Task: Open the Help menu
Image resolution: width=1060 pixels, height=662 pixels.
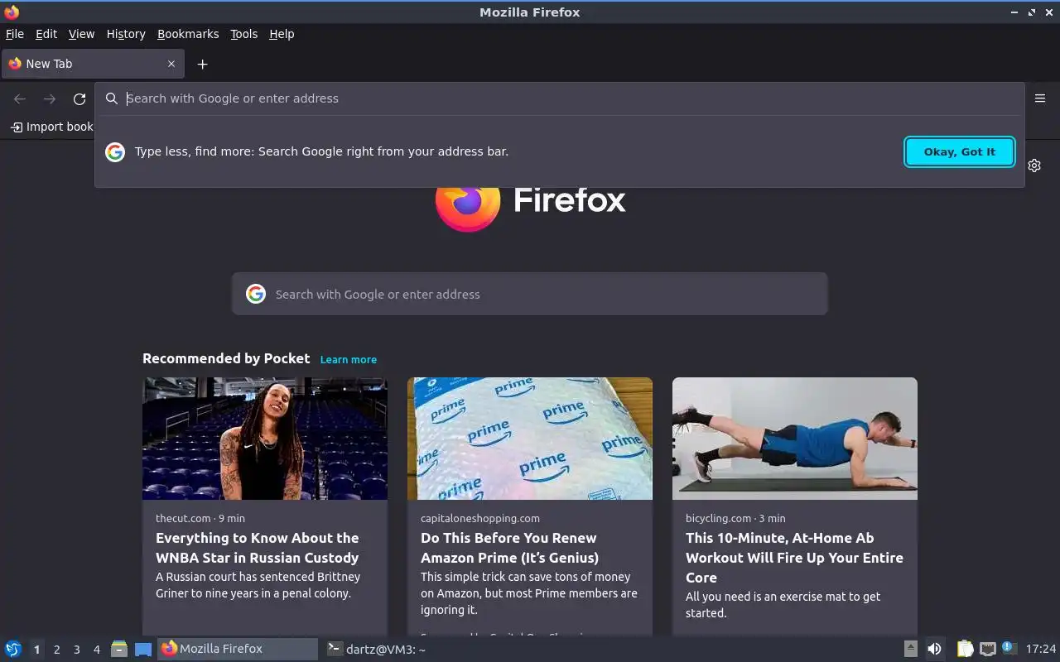Action: point(282,34)
